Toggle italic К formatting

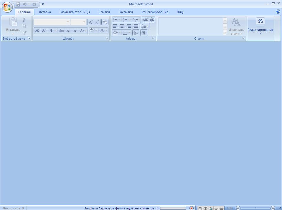[44, 31]
